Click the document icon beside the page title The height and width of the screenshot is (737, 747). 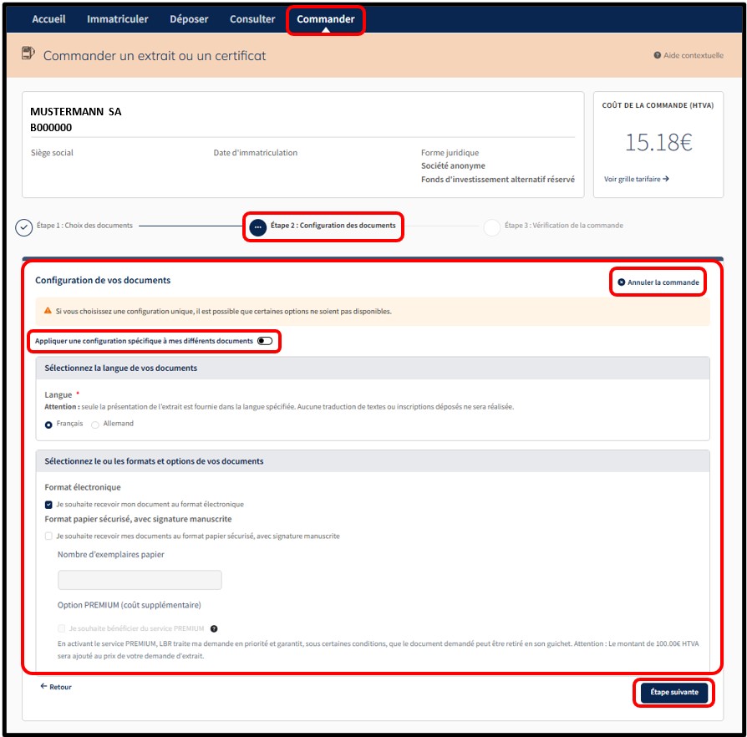[x=28, y=54]
